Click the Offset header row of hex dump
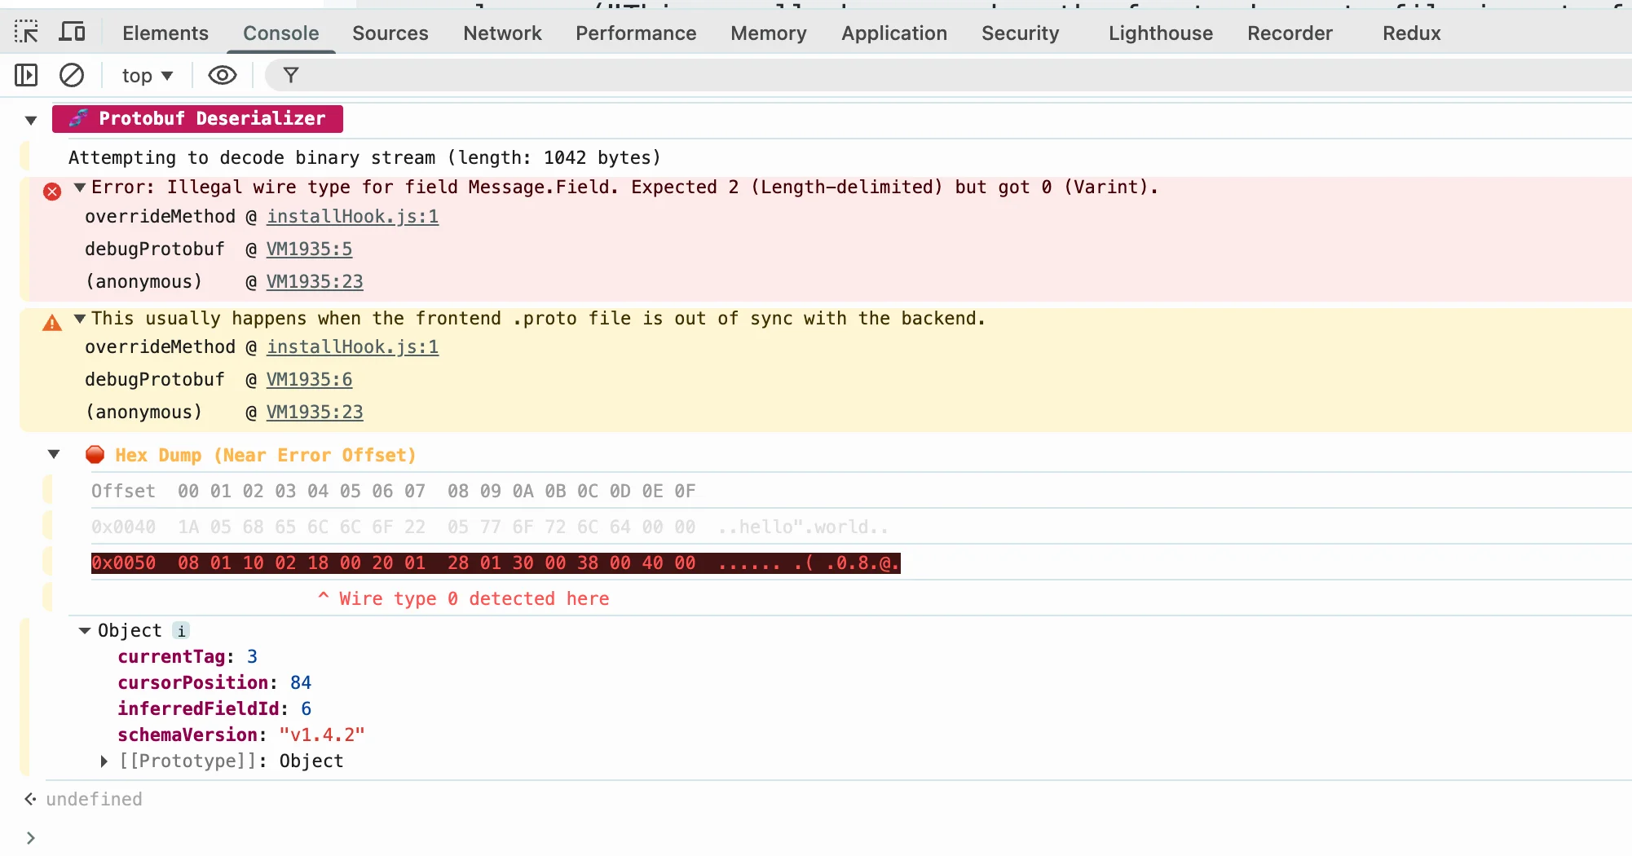The width and height of the screenshot is (1632, 856). coord(393,491)
